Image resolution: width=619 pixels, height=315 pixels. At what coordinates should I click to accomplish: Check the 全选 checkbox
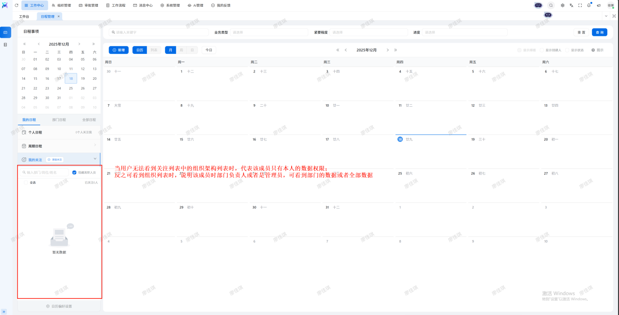pyautogui.click(x=26, y=182)
